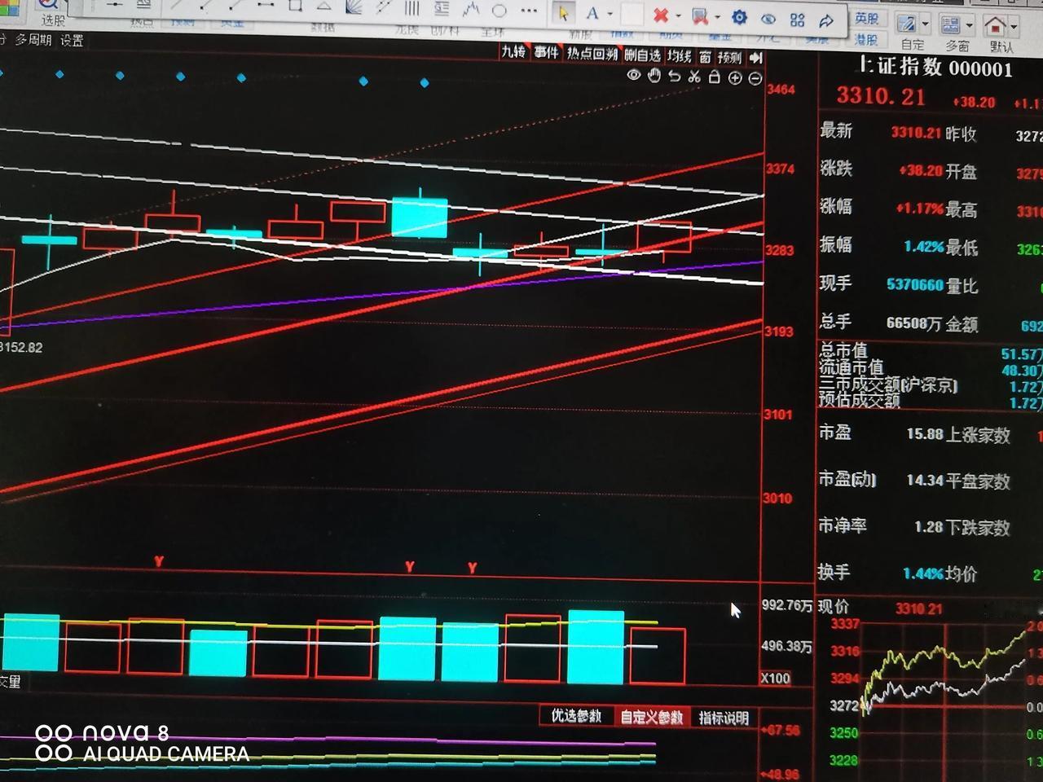Expand the 默认 dropdown arrow
1043x782 pixels.
coord(1014,27)
